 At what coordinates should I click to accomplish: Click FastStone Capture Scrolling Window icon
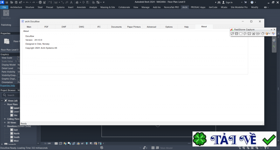[253, 34]
